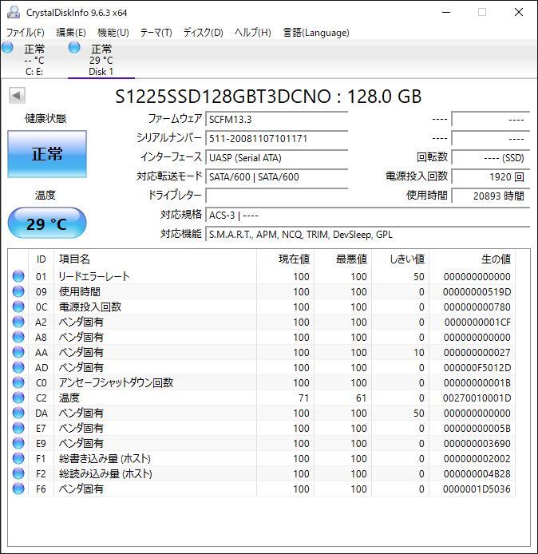The width and height of the screenshot is (538, 554).
Task: Click the status orb for Disk 1
Action: pyautogui.click(x=74, y=47)
